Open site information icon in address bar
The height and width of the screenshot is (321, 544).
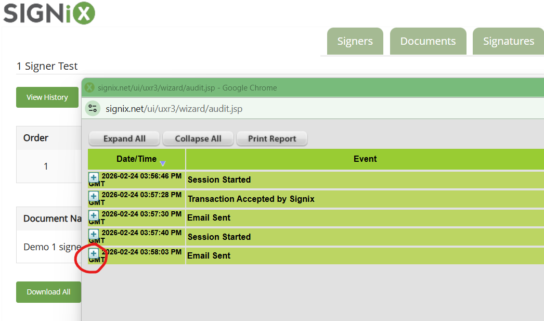[x=93, y=109]
